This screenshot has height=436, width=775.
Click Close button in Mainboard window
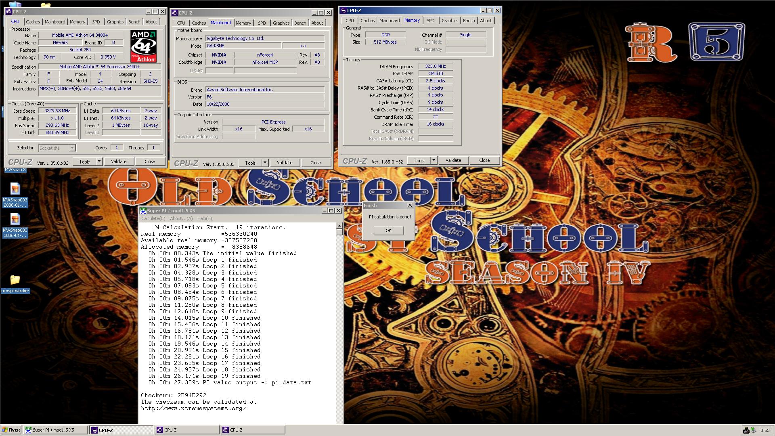[x=316, y=163]
